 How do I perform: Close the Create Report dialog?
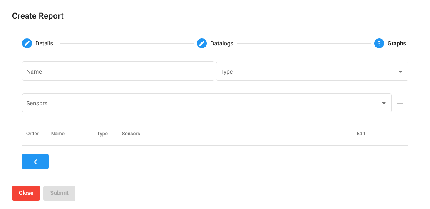point(26,193)
